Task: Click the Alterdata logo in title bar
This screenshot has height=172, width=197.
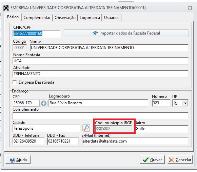Action: coord(6,8)
